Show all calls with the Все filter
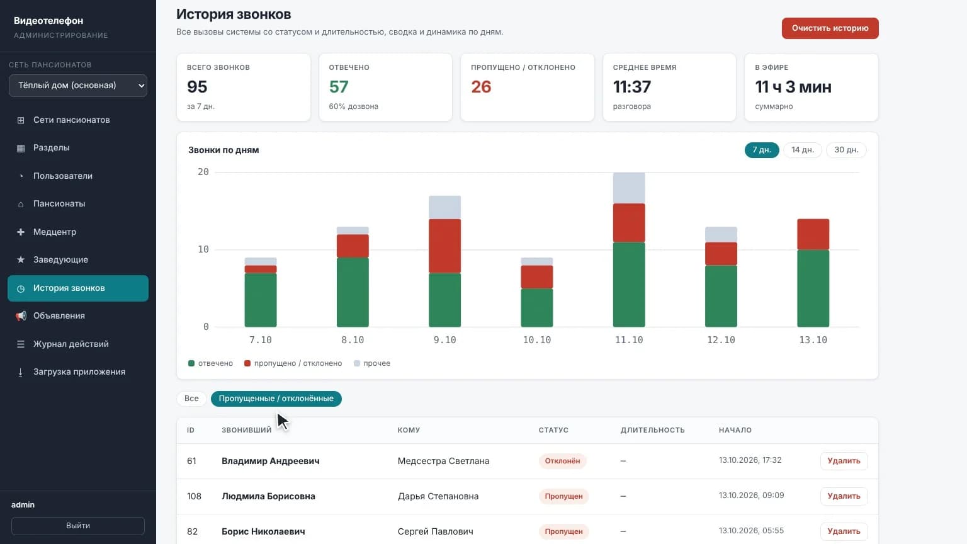967x544 pixels. coord(191,399)
